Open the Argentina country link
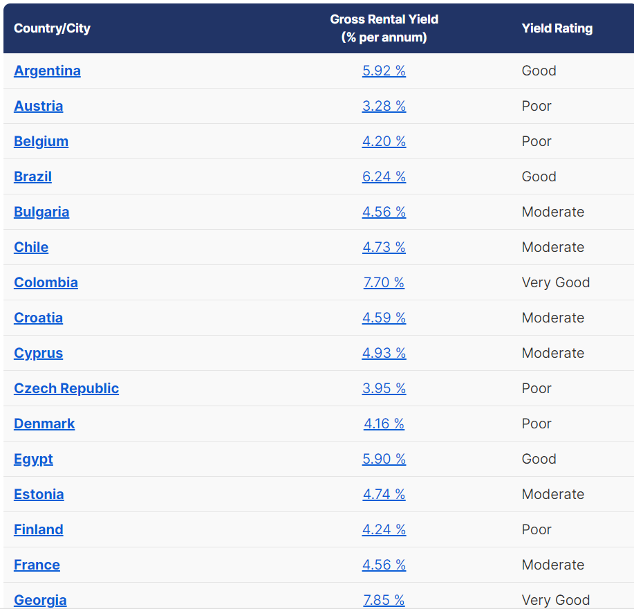Image resolution: width=634 pixels, height=609 pixels. (47, 71)
